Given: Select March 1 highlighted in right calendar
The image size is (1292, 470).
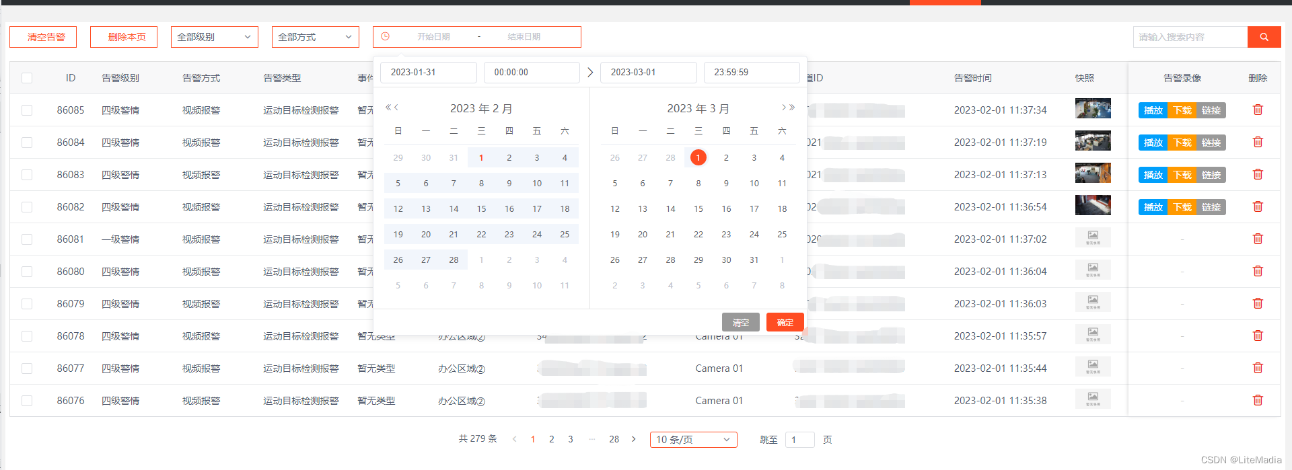Looking at the screenshot, I should tap(698, 157).
